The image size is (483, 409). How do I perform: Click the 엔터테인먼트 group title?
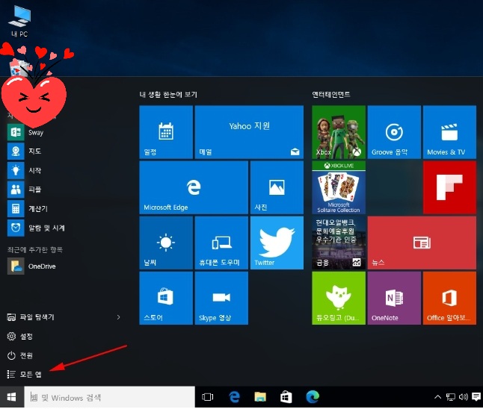pyautogui.click(x=331, y=94)
